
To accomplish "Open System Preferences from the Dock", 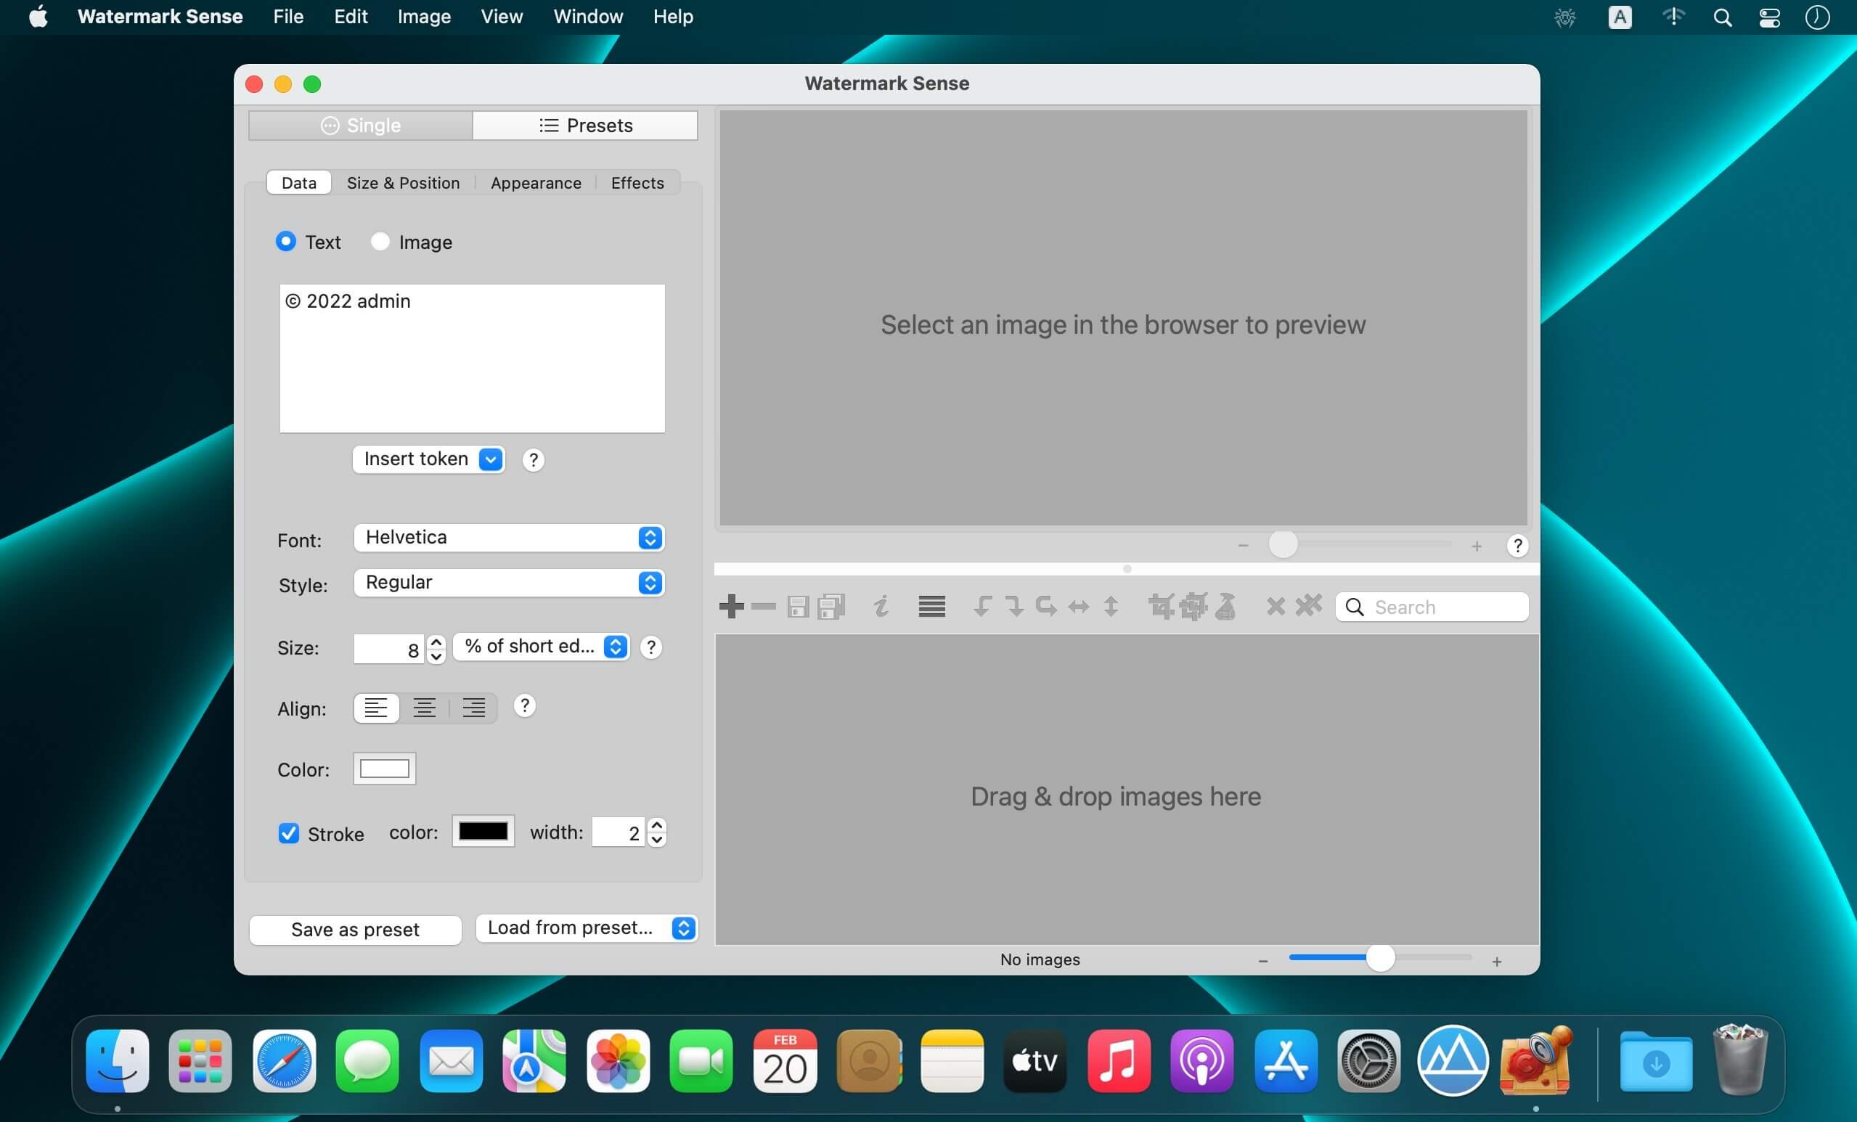I will [x=1368, y=1060].
